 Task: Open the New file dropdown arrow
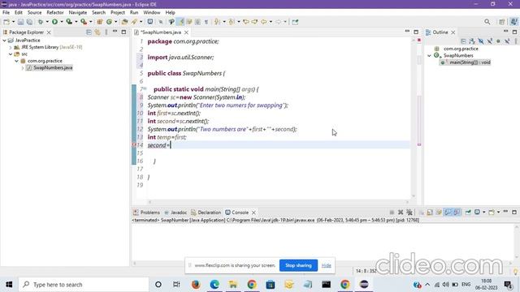pos(13,22)
